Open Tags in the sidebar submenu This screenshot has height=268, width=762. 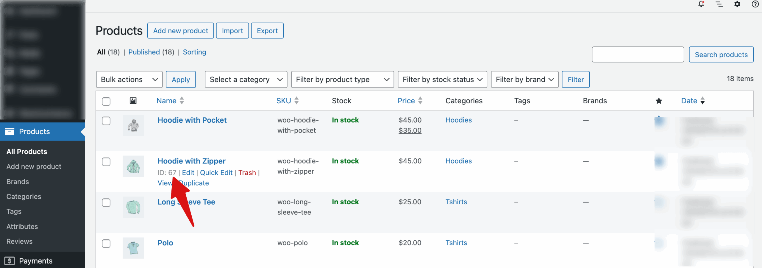[x=14, y=211]
